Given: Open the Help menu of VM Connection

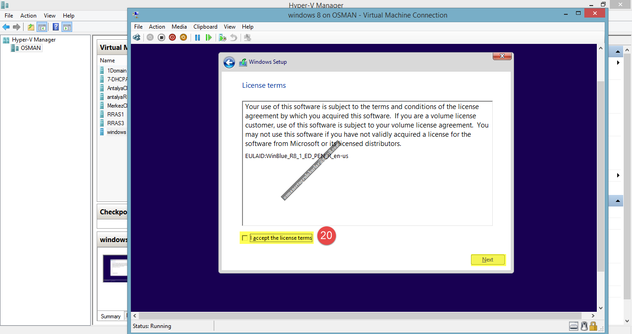Looking at the screenshot, I should click(x=248, y=27).
